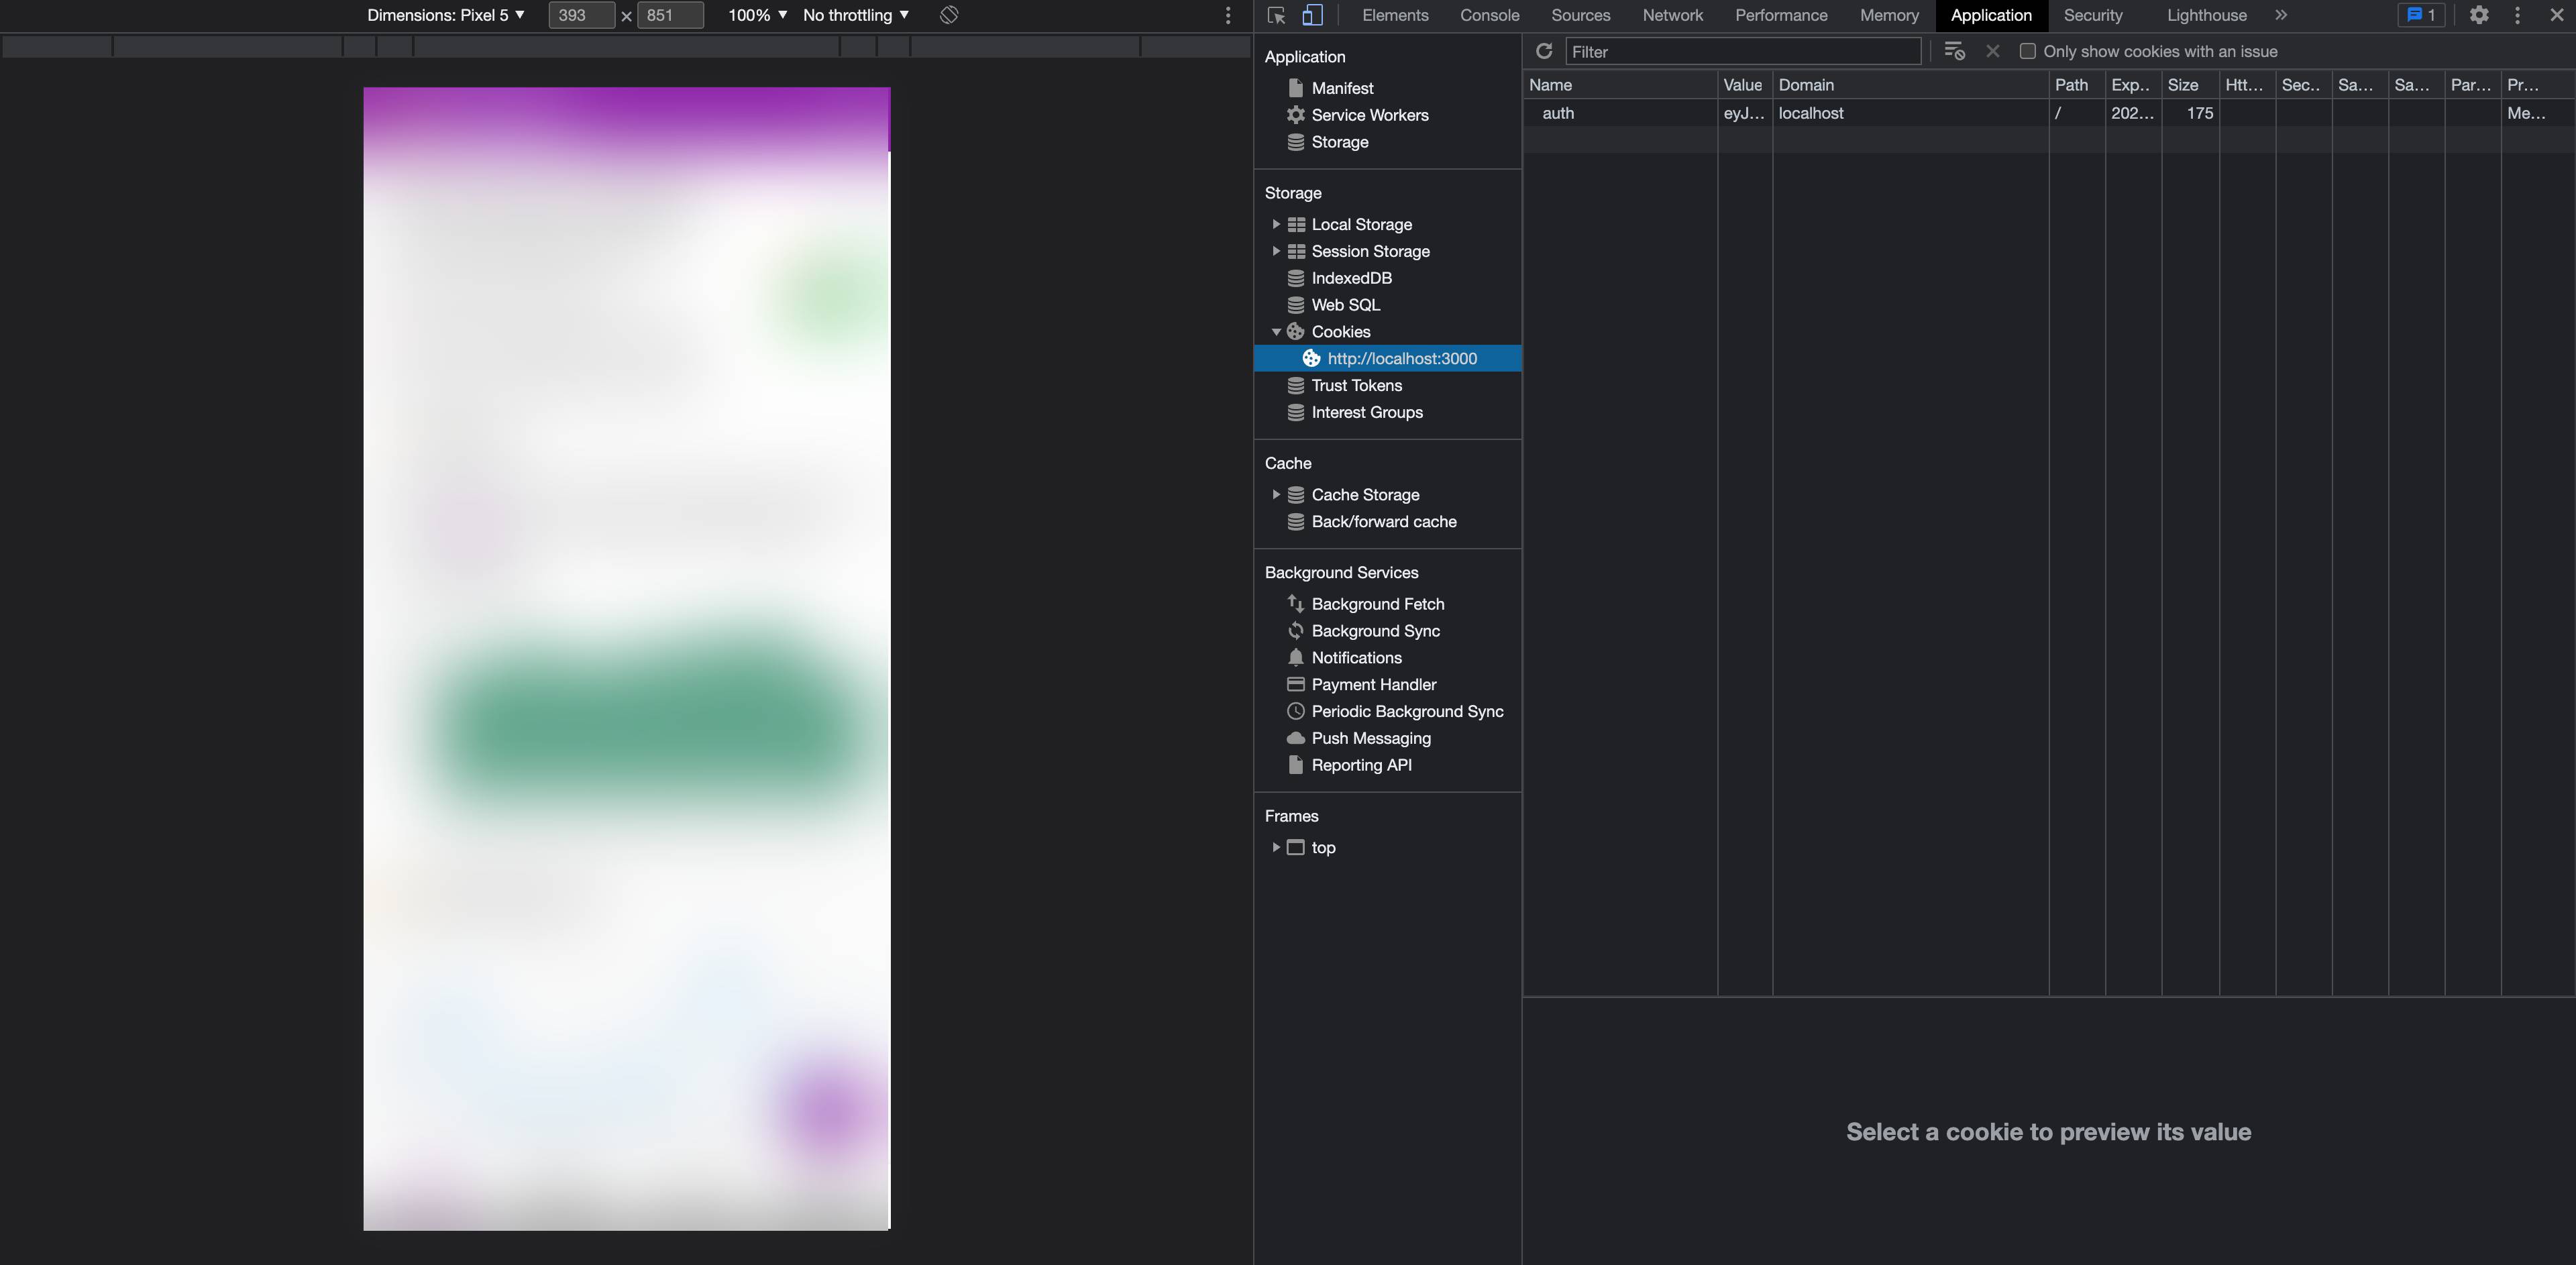Open Payment Handler service
The width and height of the screenshot is (2576, 1265).
tap(1373, 684)
